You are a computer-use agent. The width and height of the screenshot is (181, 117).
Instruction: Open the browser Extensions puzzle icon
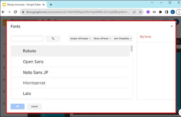tap(160, 12)
